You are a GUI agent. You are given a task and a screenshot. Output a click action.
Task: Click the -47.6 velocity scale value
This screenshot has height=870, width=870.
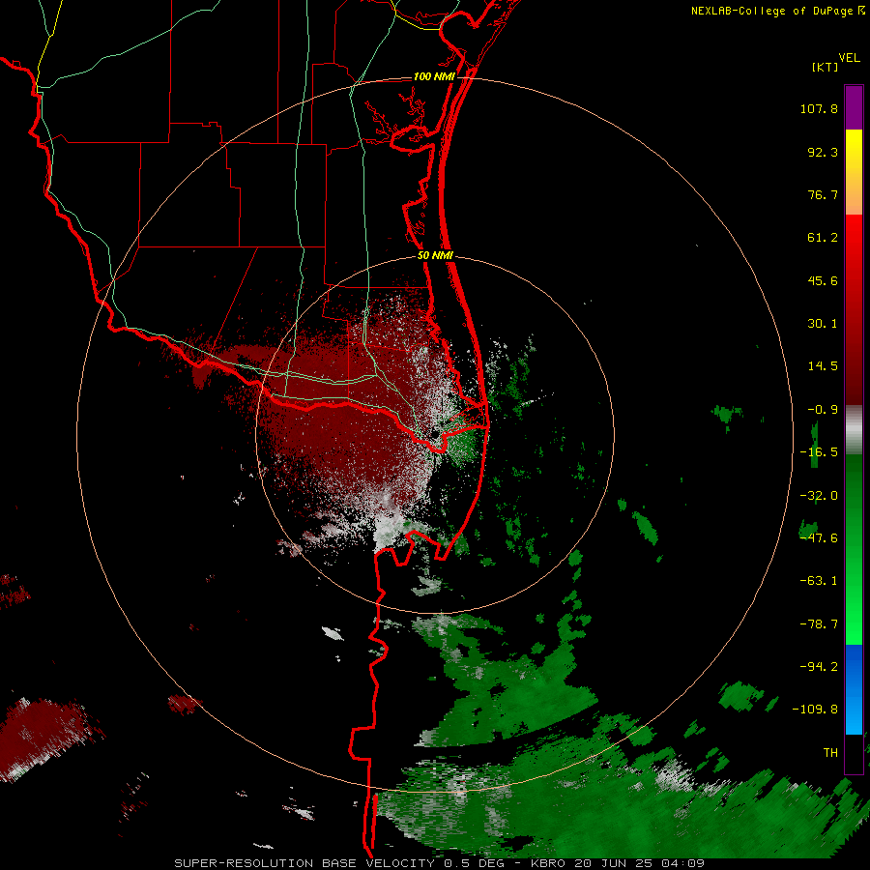click(x=819, y=538)
